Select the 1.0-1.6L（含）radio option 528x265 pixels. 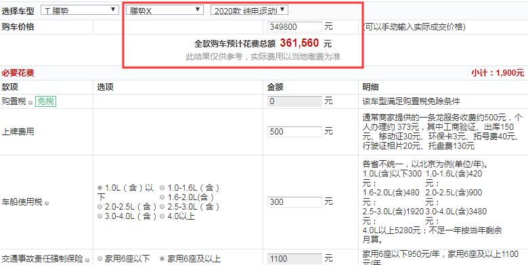click(162, 188)
